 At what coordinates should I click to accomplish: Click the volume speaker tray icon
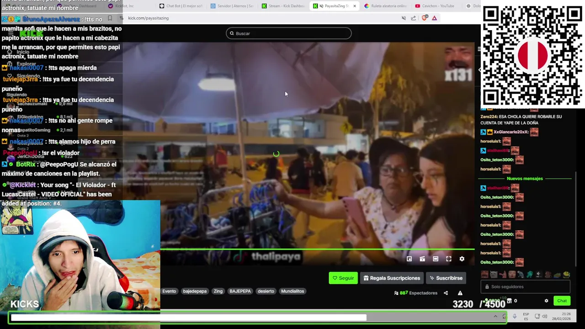[x=544, y=316]
